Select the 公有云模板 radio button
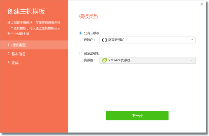The height and width of the screenshot is (136, 209). point(80,33)
